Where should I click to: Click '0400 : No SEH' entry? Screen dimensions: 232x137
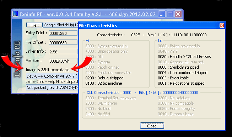click(x=98, y=114)
